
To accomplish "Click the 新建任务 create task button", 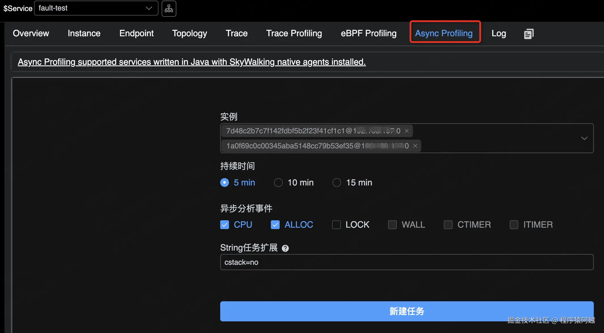I will coord(406,311).
